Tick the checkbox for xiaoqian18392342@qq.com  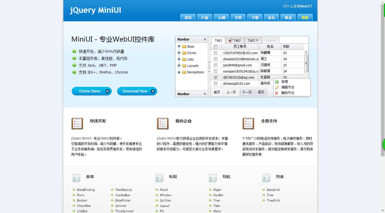tap(216, 71)
